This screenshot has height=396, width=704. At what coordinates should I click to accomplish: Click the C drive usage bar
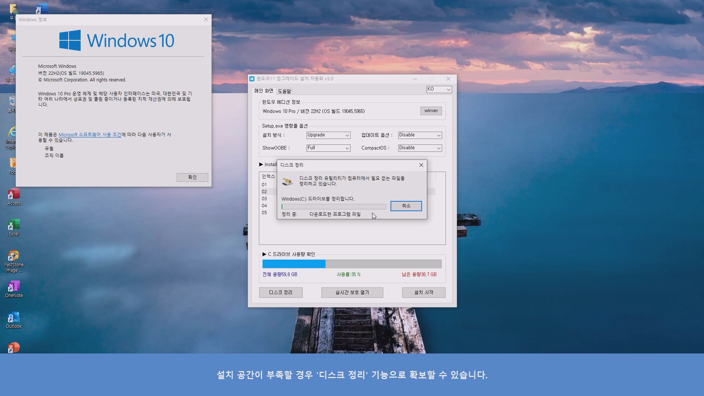(x=352, y=264)
